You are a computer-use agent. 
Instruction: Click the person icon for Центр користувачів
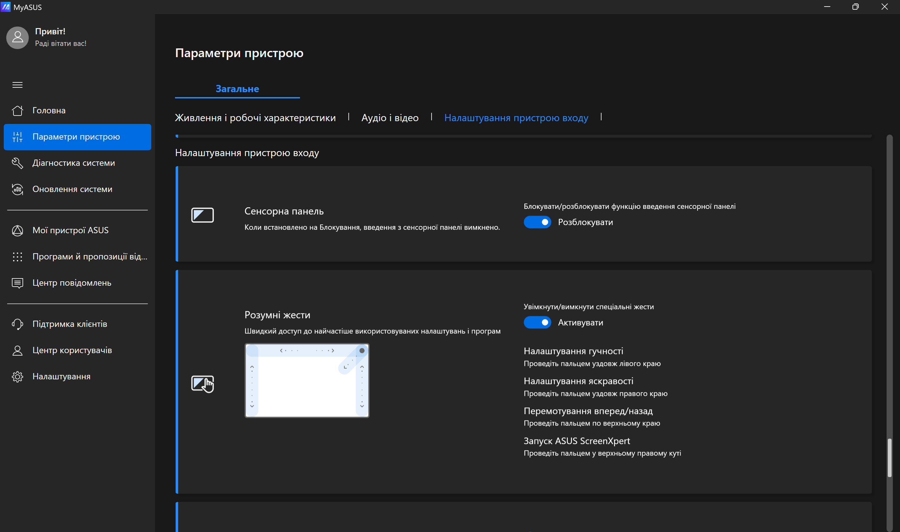click(x=17, y=350)
